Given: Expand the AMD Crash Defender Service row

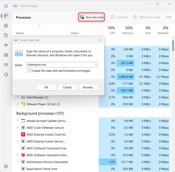Looking at the screenshot, I should coord(18,127).
